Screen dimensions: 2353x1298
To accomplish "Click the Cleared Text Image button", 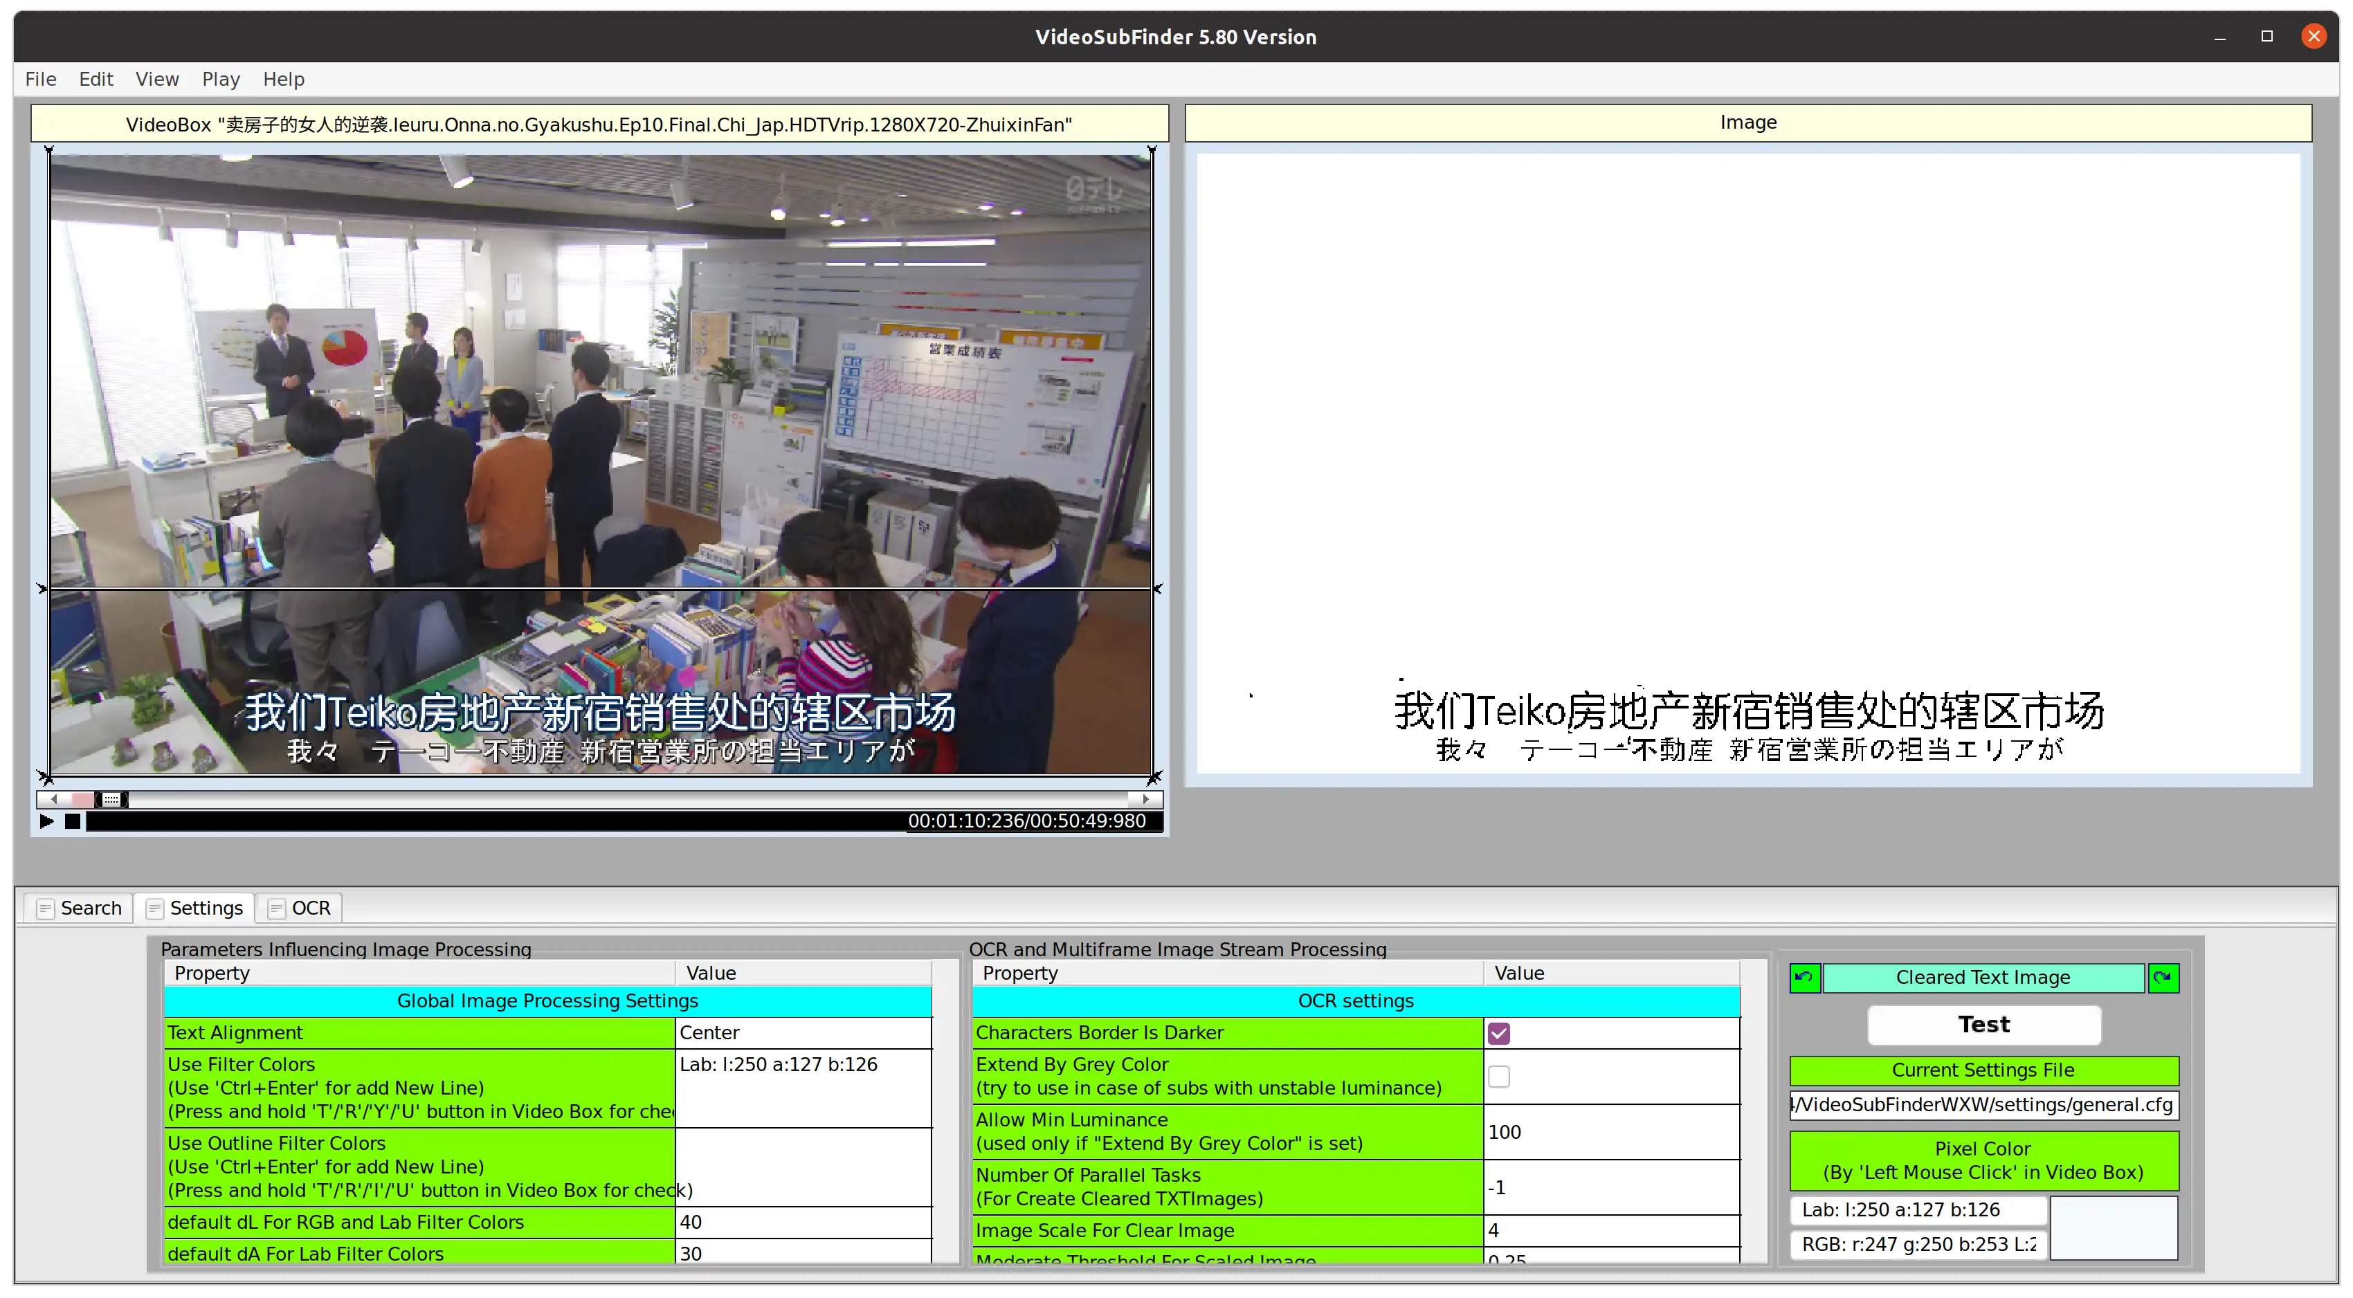I will (1982, 977).
